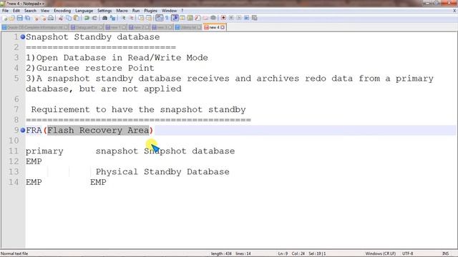Open the ? help menu
The height and width of the screenshot is (257, 458).
(x=182, y=11)
